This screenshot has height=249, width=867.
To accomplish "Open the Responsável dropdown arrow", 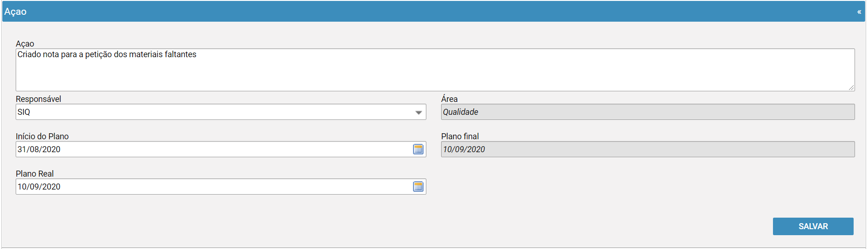I will pyautogui.click(x=419, y=112).
